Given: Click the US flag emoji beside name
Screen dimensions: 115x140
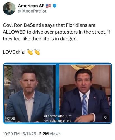Looking at the screenshot, I should coord(48,6).
